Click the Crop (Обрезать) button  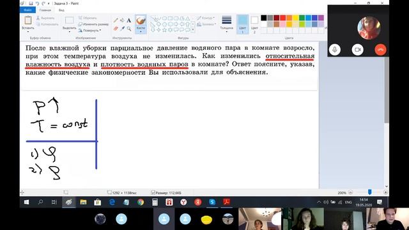pos(88,18)
